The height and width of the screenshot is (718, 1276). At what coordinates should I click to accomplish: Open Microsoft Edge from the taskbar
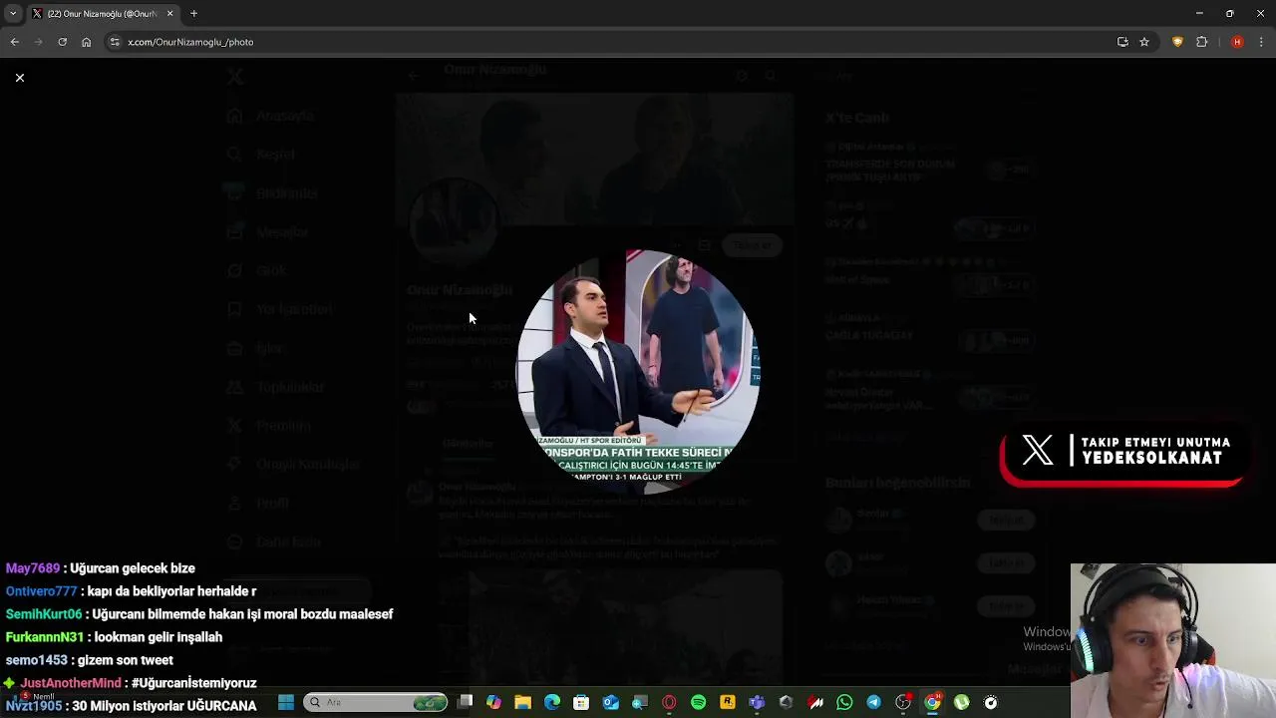tap(552, 702)
